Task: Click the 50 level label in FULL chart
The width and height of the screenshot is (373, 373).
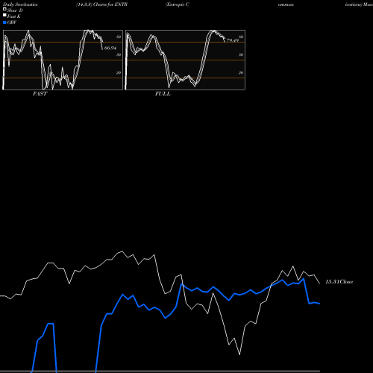Action: (x=241, y=54)
